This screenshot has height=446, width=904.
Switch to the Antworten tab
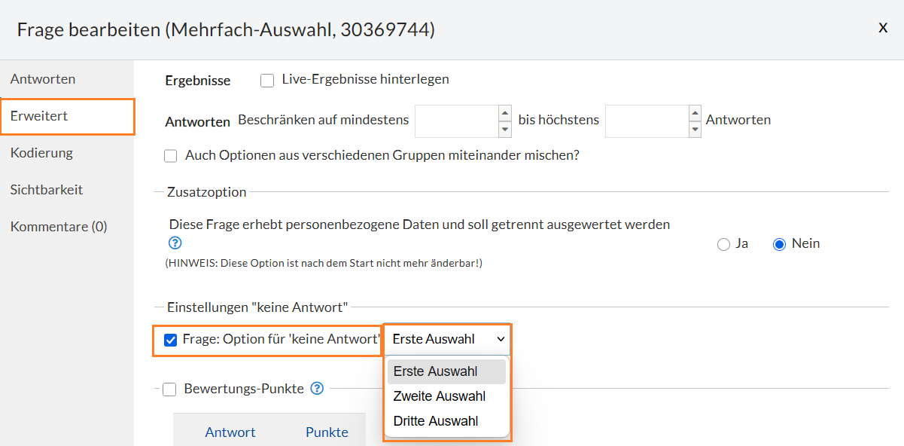coord(43,79)
